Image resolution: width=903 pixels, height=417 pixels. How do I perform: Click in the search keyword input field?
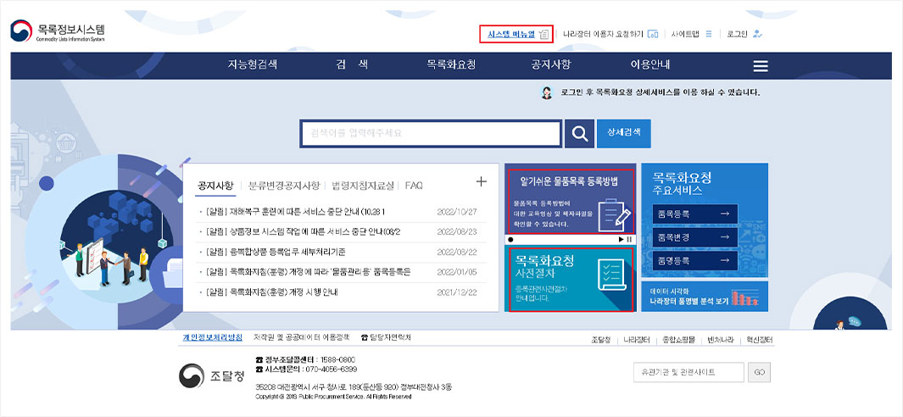pos(431,134)
